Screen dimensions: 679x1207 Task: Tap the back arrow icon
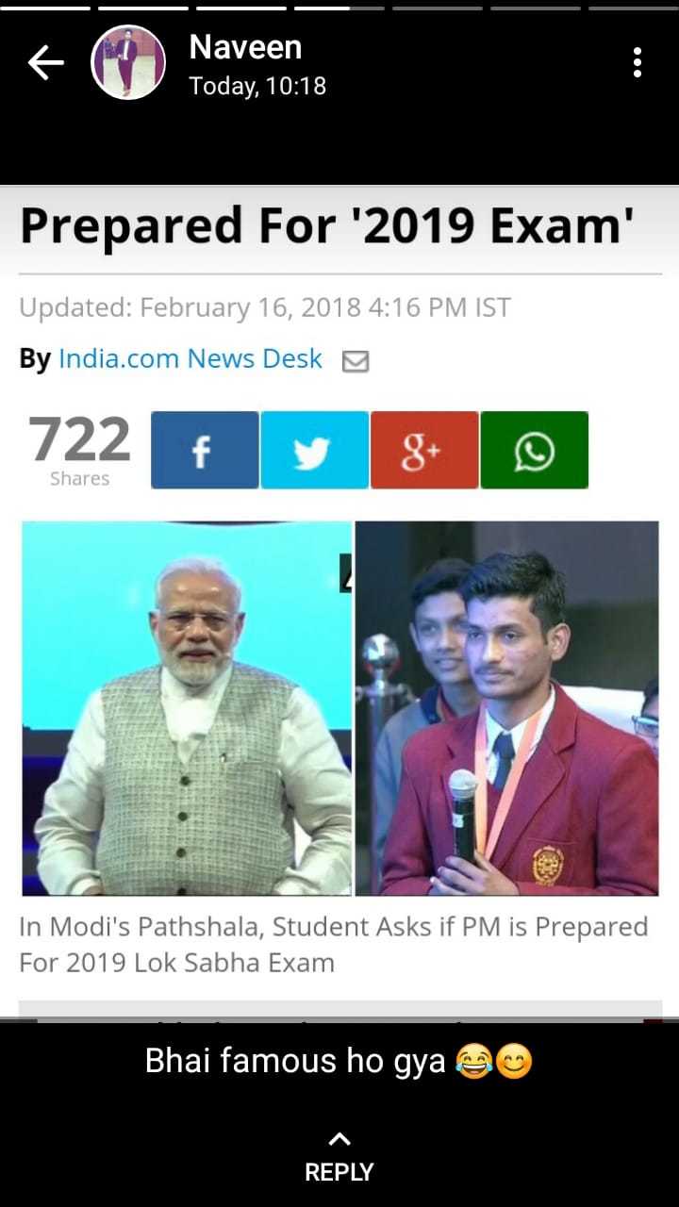click(x=45, y=63)
